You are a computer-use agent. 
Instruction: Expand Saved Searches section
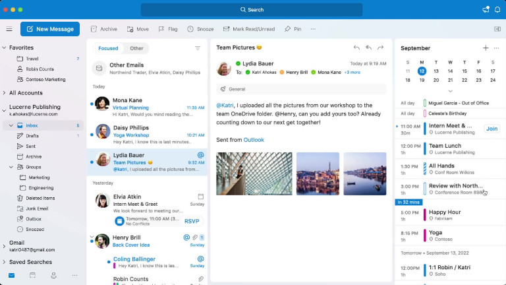point(4,262)
